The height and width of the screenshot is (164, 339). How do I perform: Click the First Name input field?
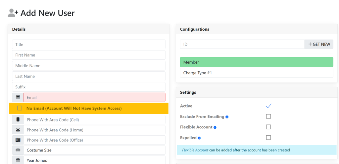[89, 55]
